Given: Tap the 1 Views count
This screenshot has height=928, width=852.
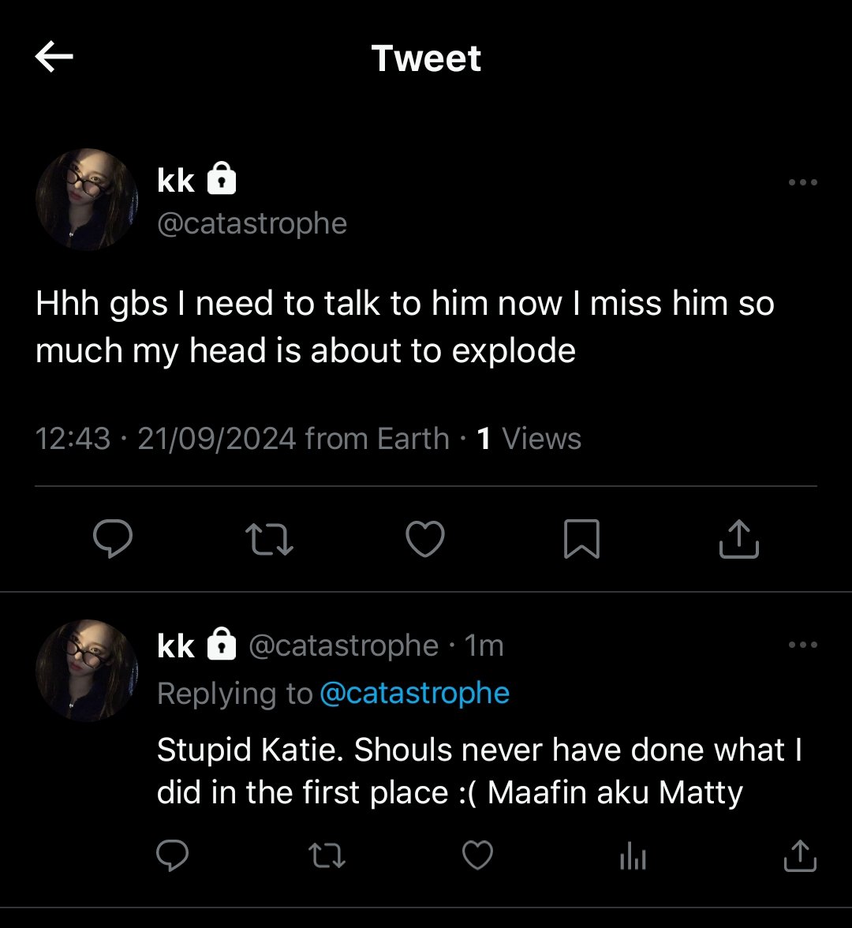Looking at the screenshot, I should click(529, 439).
